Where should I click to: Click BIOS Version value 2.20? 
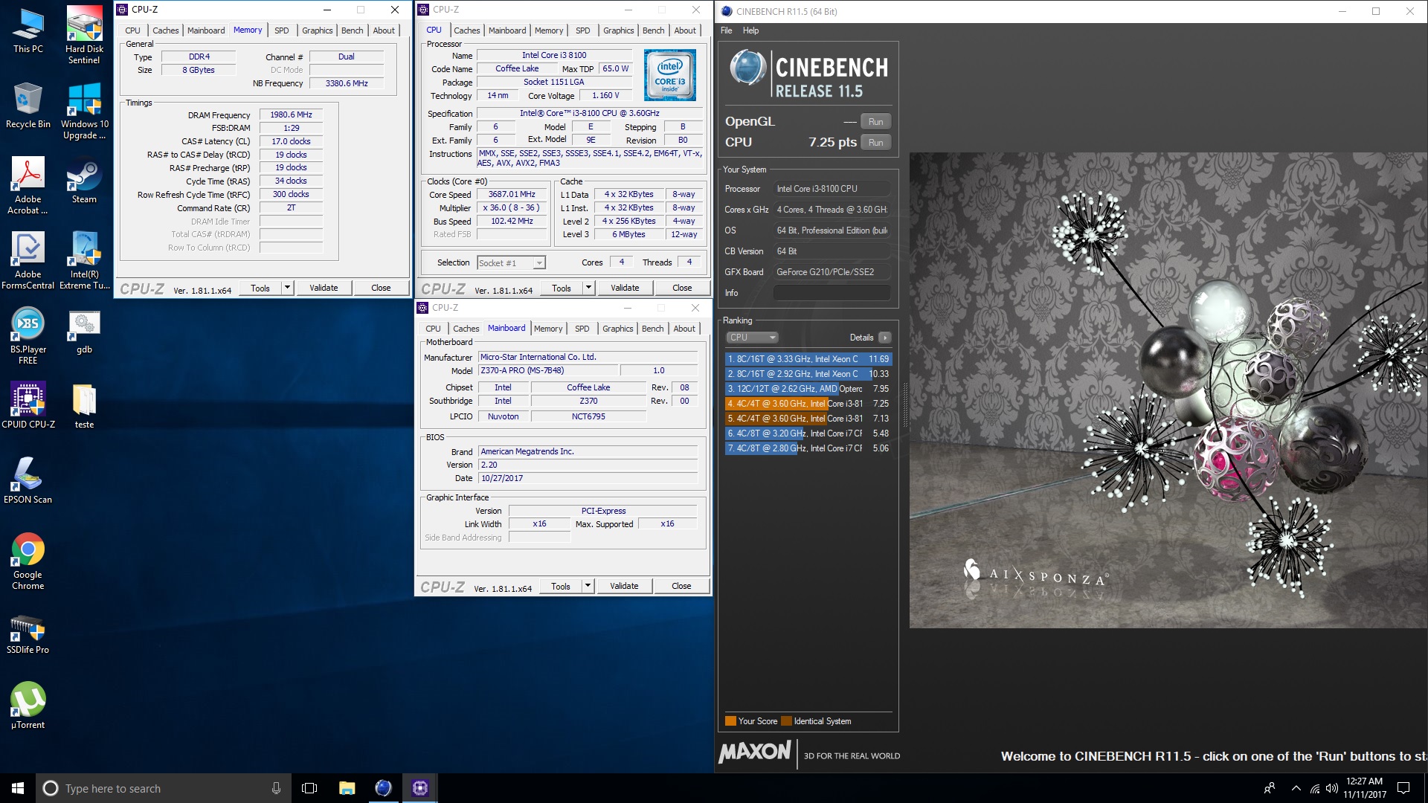(588, 465)
